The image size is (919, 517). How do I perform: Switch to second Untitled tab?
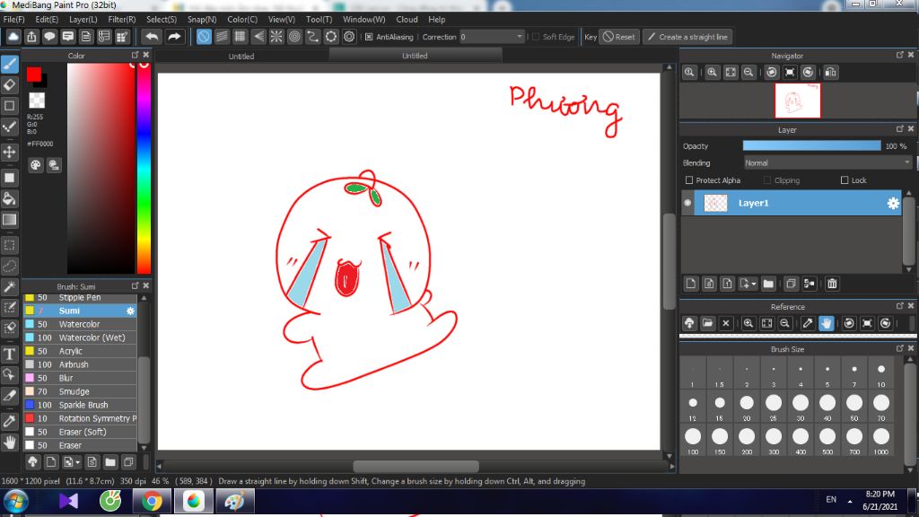click(x=415, y=56)
